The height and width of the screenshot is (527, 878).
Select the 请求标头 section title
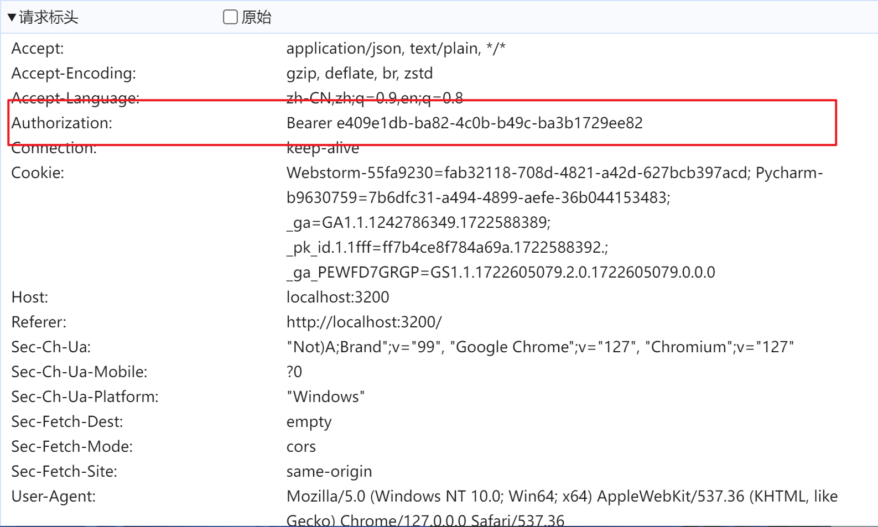(x=49, y=18)
